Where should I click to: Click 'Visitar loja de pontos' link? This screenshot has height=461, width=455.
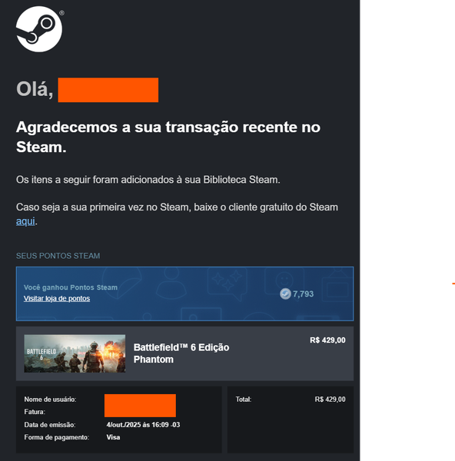coord(57,298)
